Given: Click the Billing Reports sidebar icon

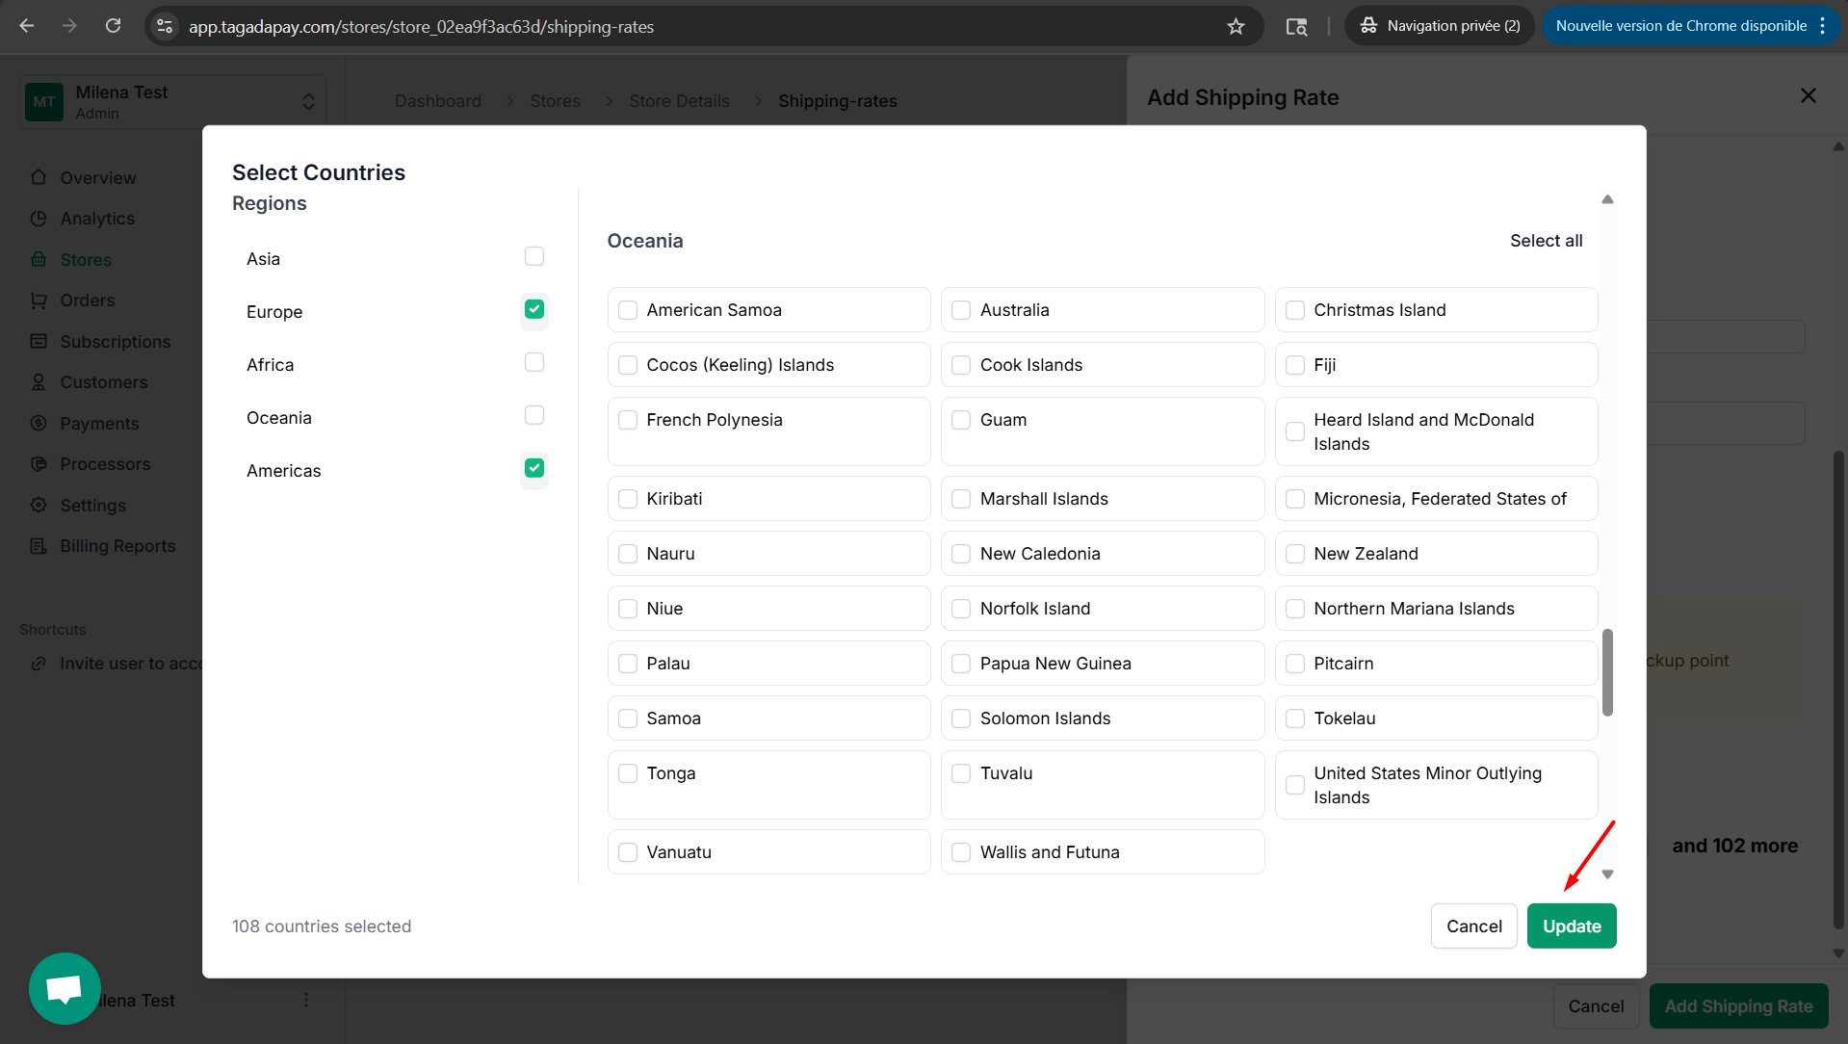Looking at the screenshot, I should (x=39, y=546).
